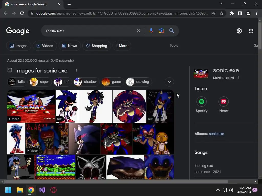This screenshot has width=262, height=196.
Task: Click the horizontal scrollbar
Action: tap(116, 181)
